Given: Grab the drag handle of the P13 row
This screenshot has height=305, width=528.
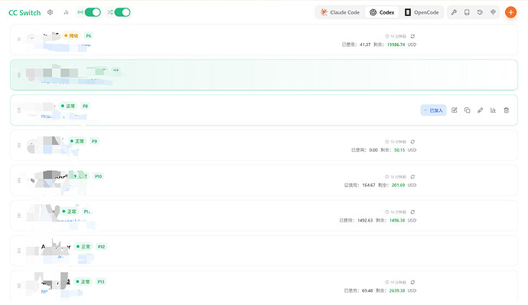Looking at the screenshot, I should 19,286.
